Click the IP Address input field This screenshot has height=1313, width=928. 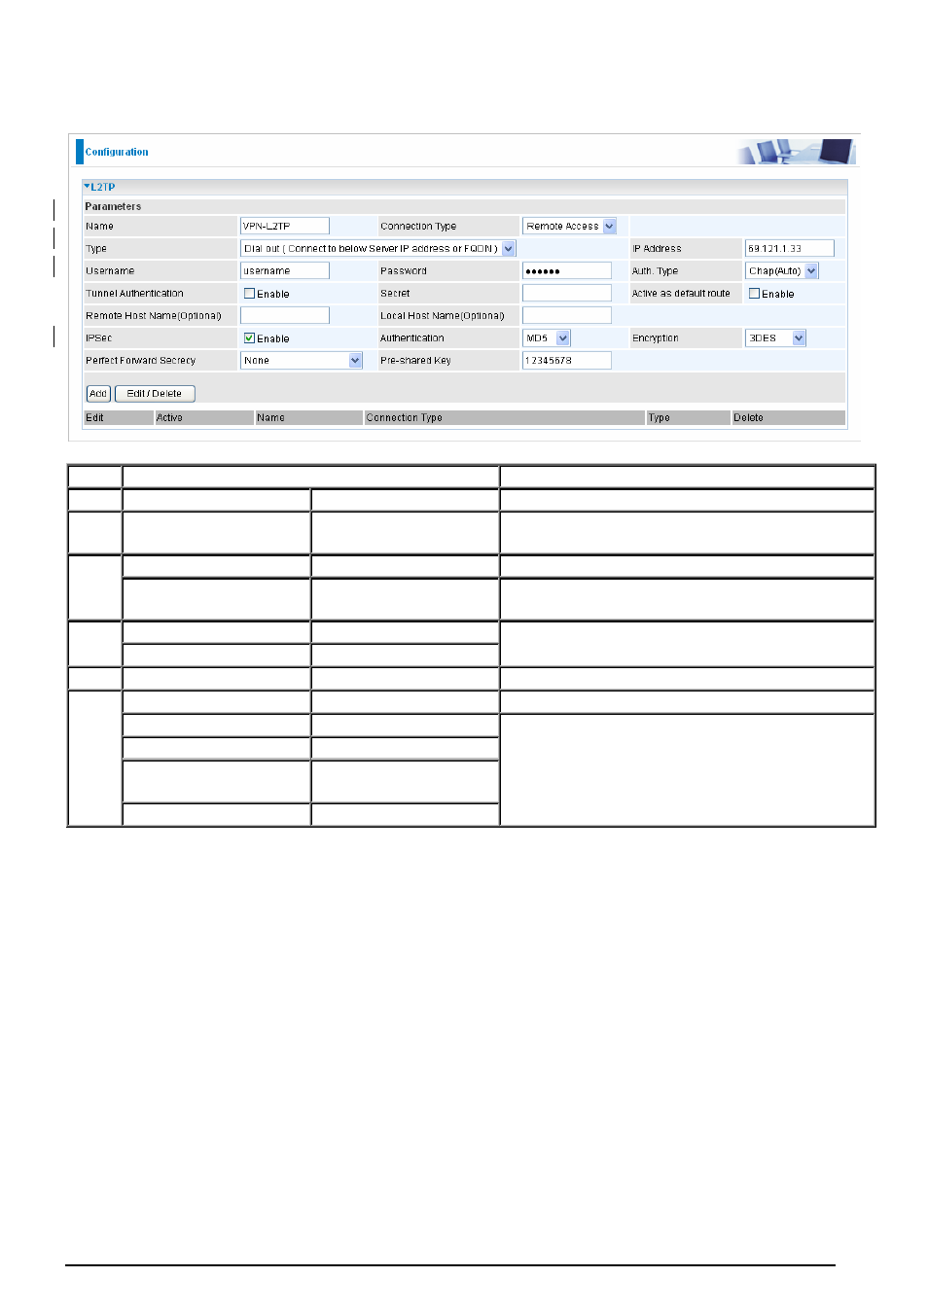point(790,248)
